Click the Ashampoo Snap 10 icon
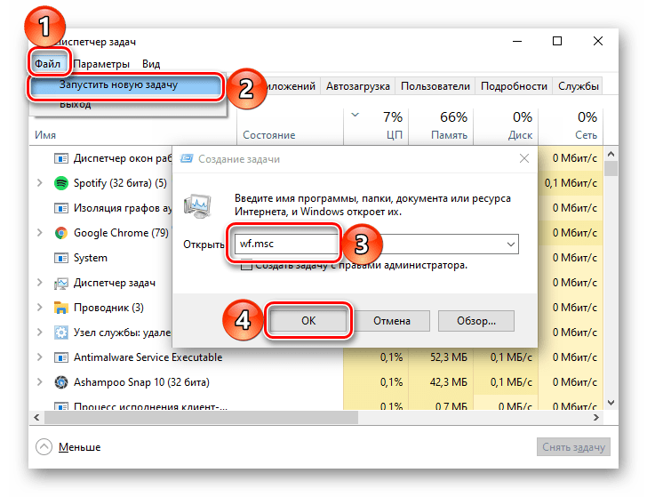This screenshot has height=497, width=647. 61,382
